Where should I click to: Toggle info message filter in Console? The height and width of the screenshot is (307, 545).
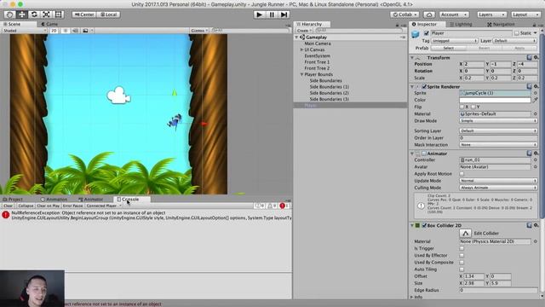259,206
